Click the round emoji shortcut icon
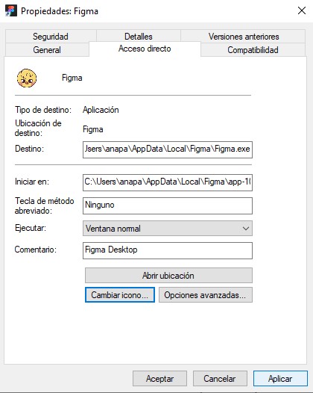Viewport: 313px width, 393px height. (27, 78)
